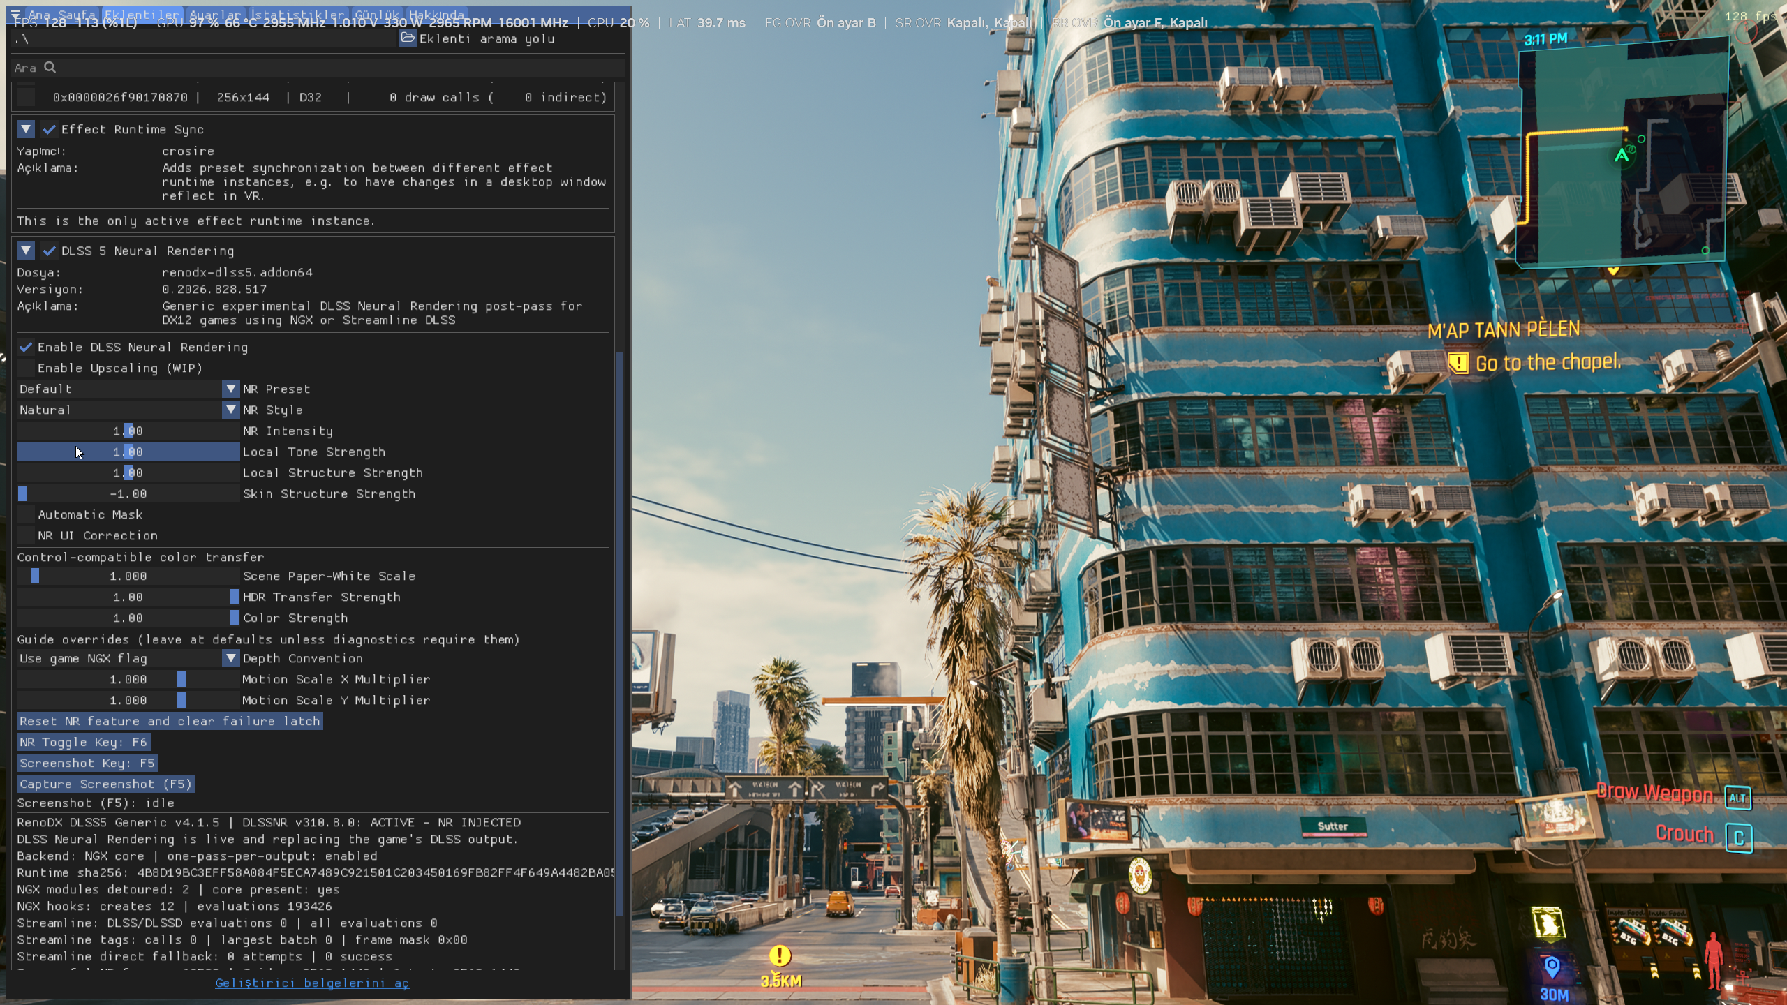
Task: Toggle the DLSS 5 Neural Rendering addon checkbox
Action: [x=49, y=251]
